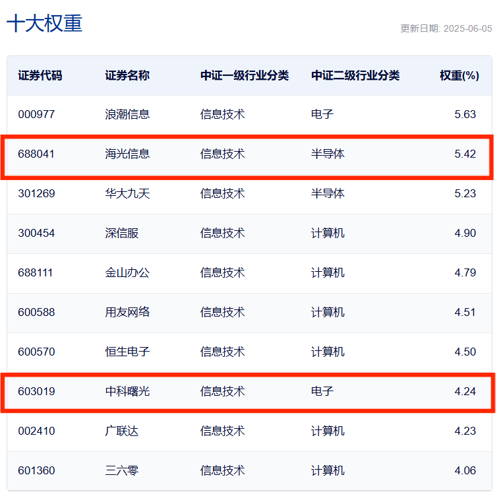
Task: Click the 5.63 weight value
Action: [x=465, y=114]
